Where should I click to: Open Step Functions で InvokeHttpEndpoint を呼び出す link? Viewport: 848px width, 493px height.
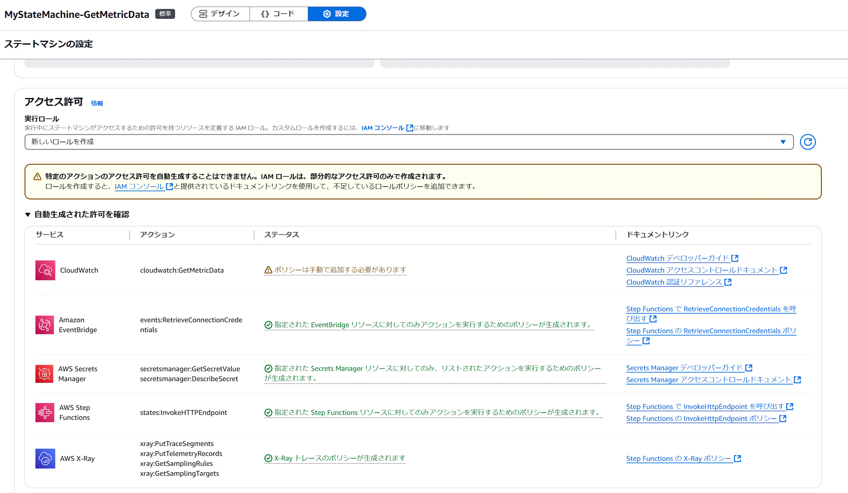coord(705,407)
